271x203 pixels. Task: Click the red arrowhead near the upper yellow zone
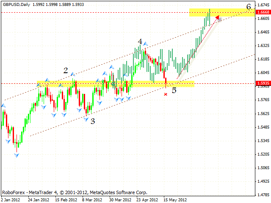(x=217, y=17)
